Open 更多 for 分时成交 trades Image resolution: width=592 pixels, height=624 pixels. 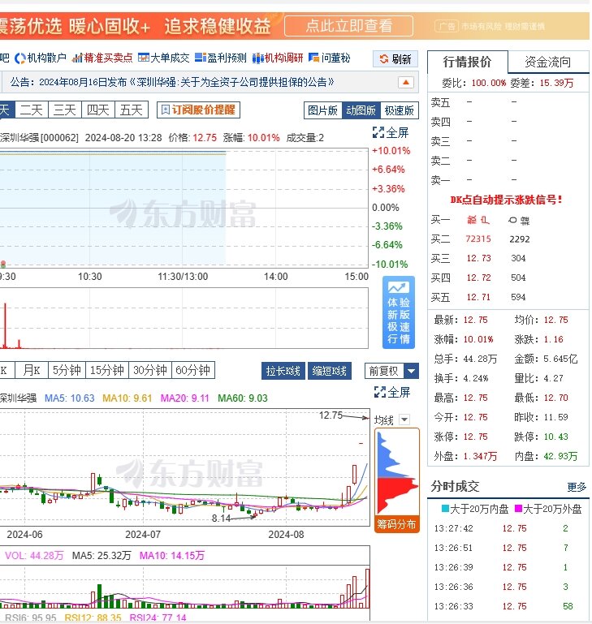point(577,486)
